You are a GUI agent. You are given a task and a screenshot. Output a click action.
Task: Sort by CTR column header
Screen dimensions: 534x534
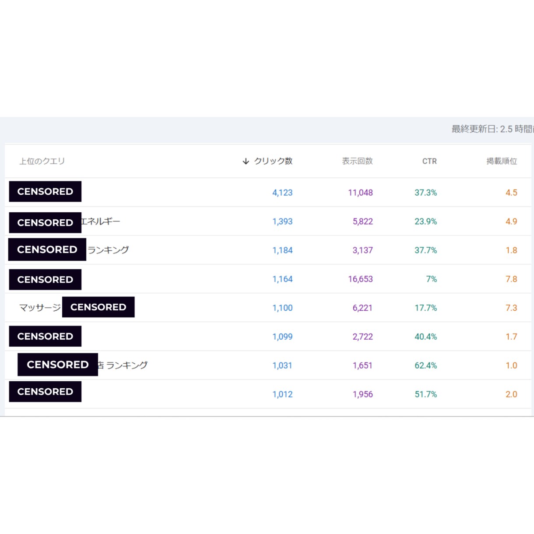(429, 161)
